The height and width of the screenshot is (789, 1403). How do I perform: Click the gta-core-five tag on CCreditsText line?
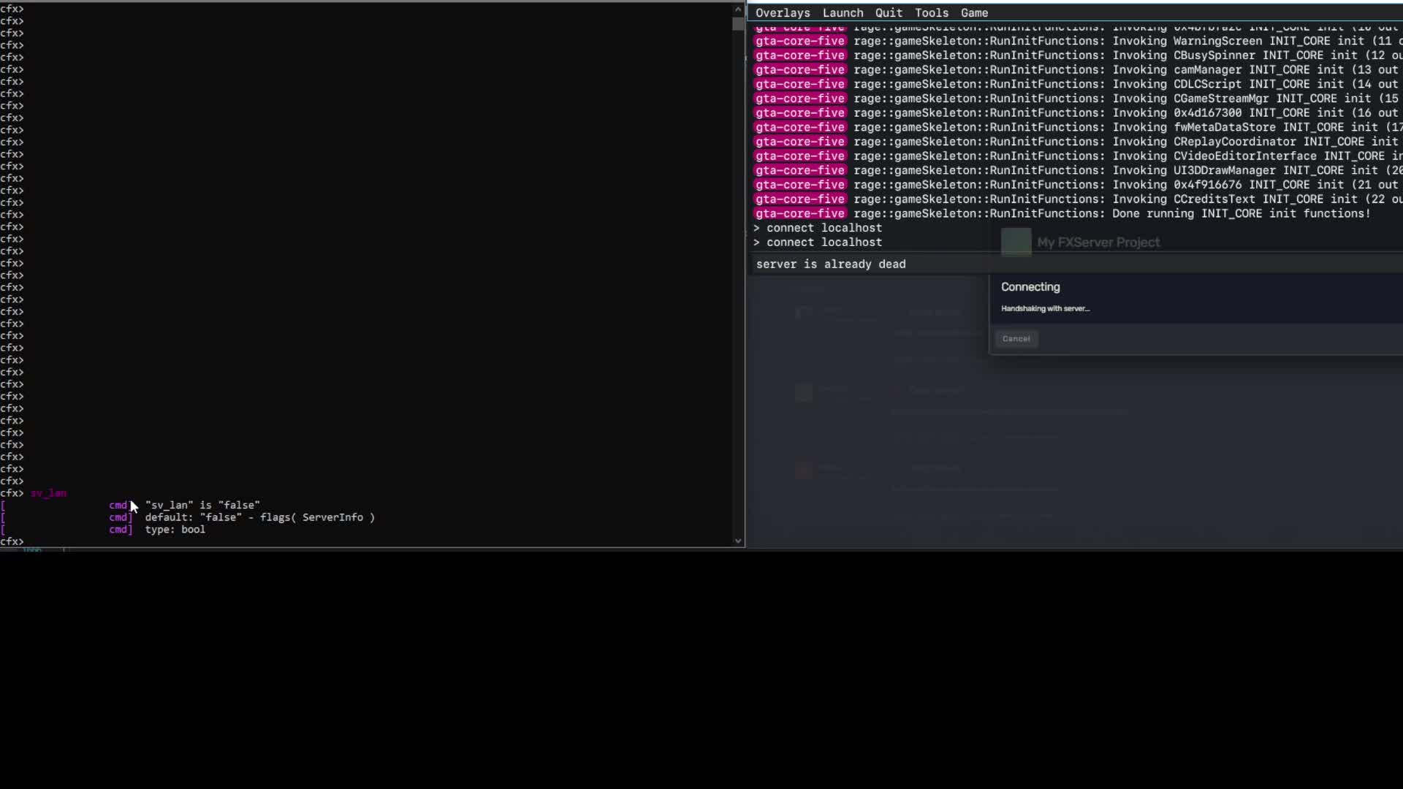point(800,199)
